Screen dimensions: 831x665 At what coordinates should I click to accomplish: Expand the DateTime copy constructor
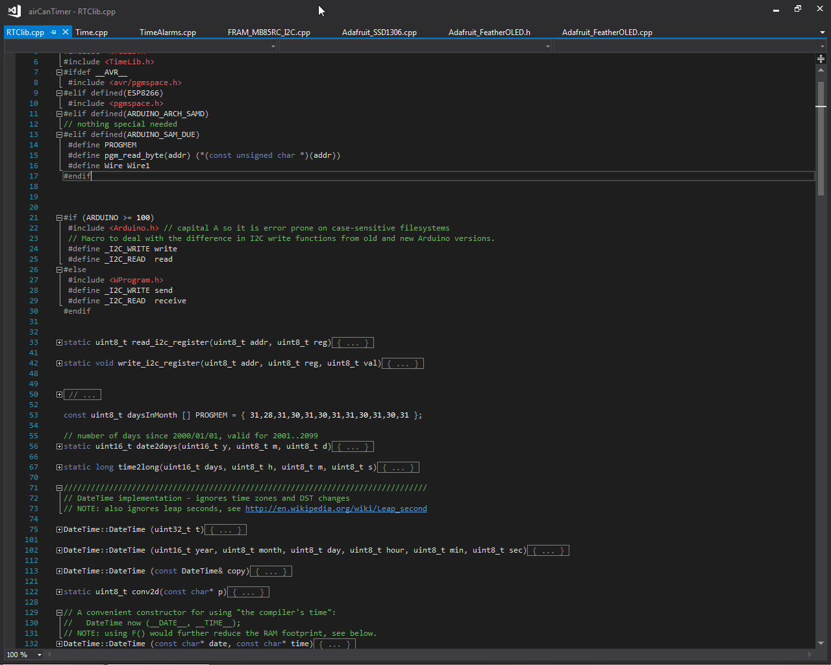point(59,571)
